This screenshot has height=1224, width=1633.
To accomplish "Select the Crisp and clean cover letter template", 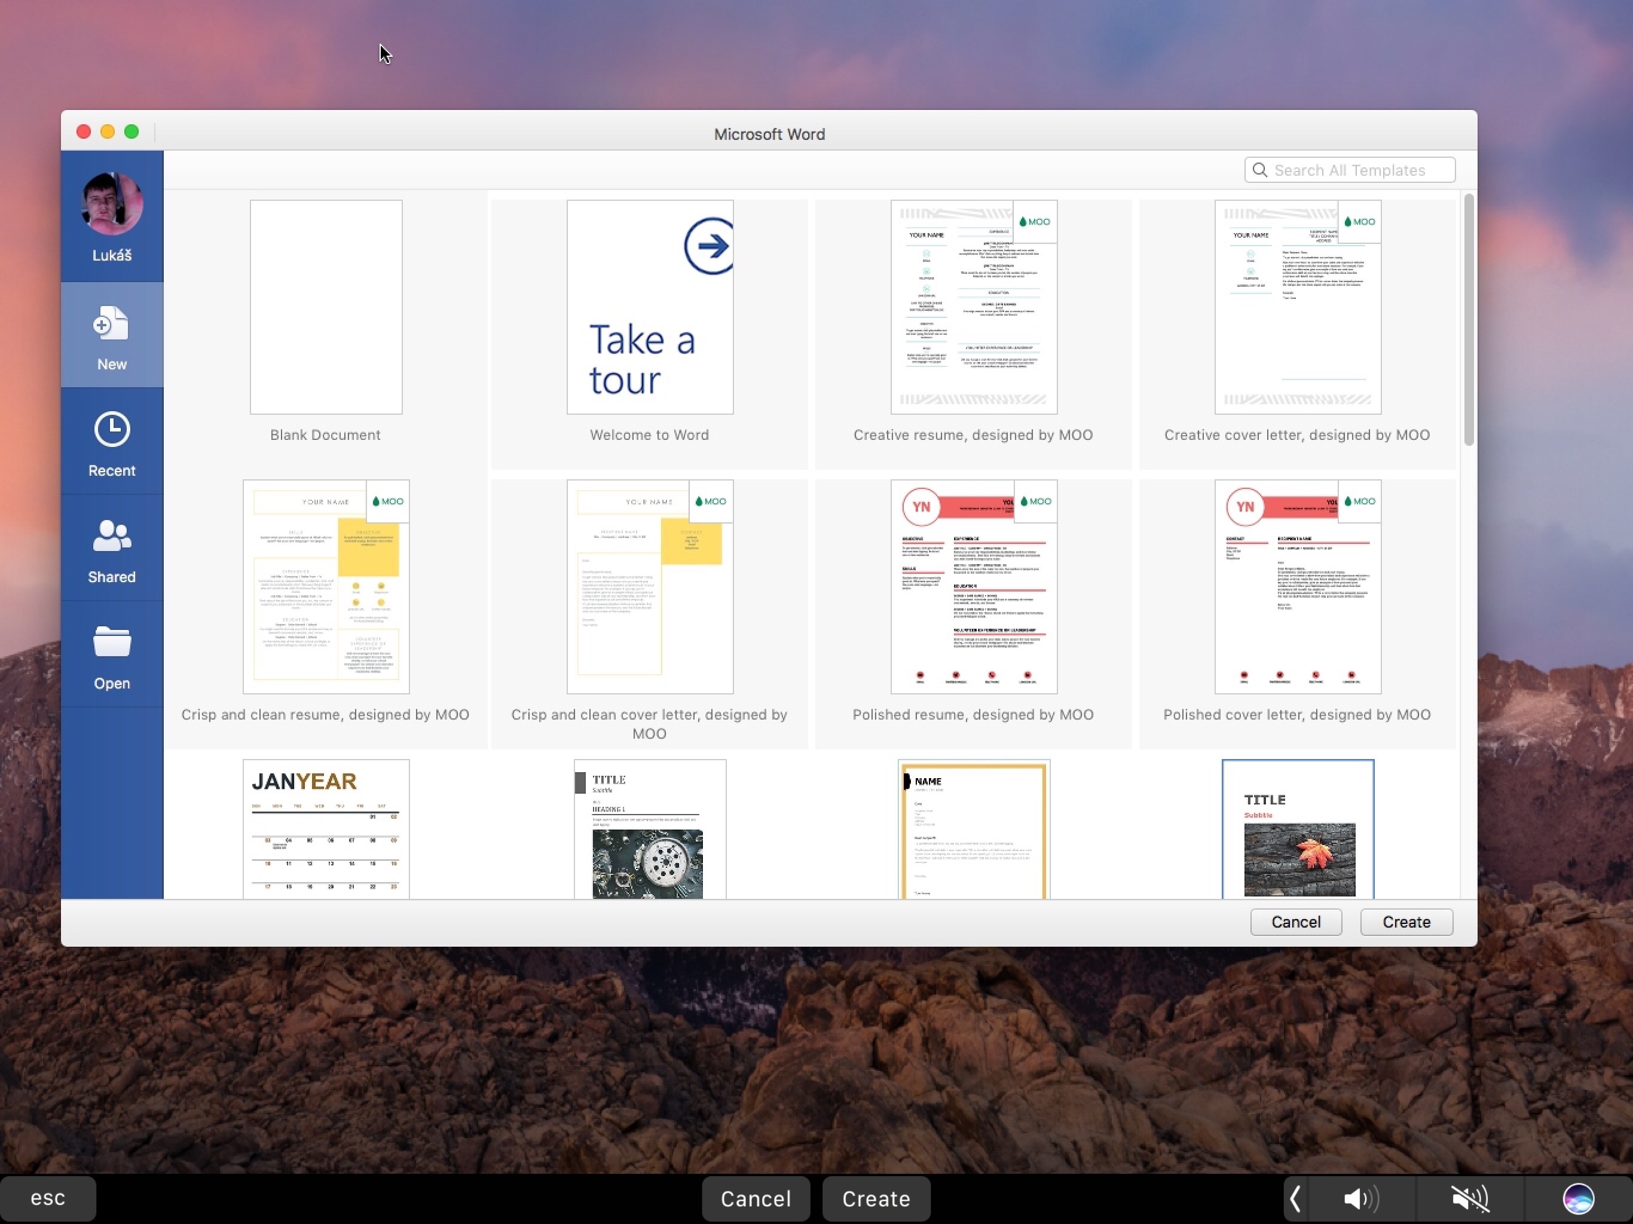I will tap(650, 586).
